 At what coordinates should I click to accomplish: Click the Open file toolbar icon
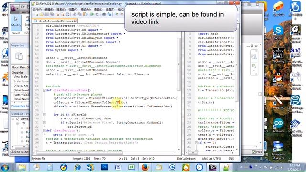click(x=42, y=14)
